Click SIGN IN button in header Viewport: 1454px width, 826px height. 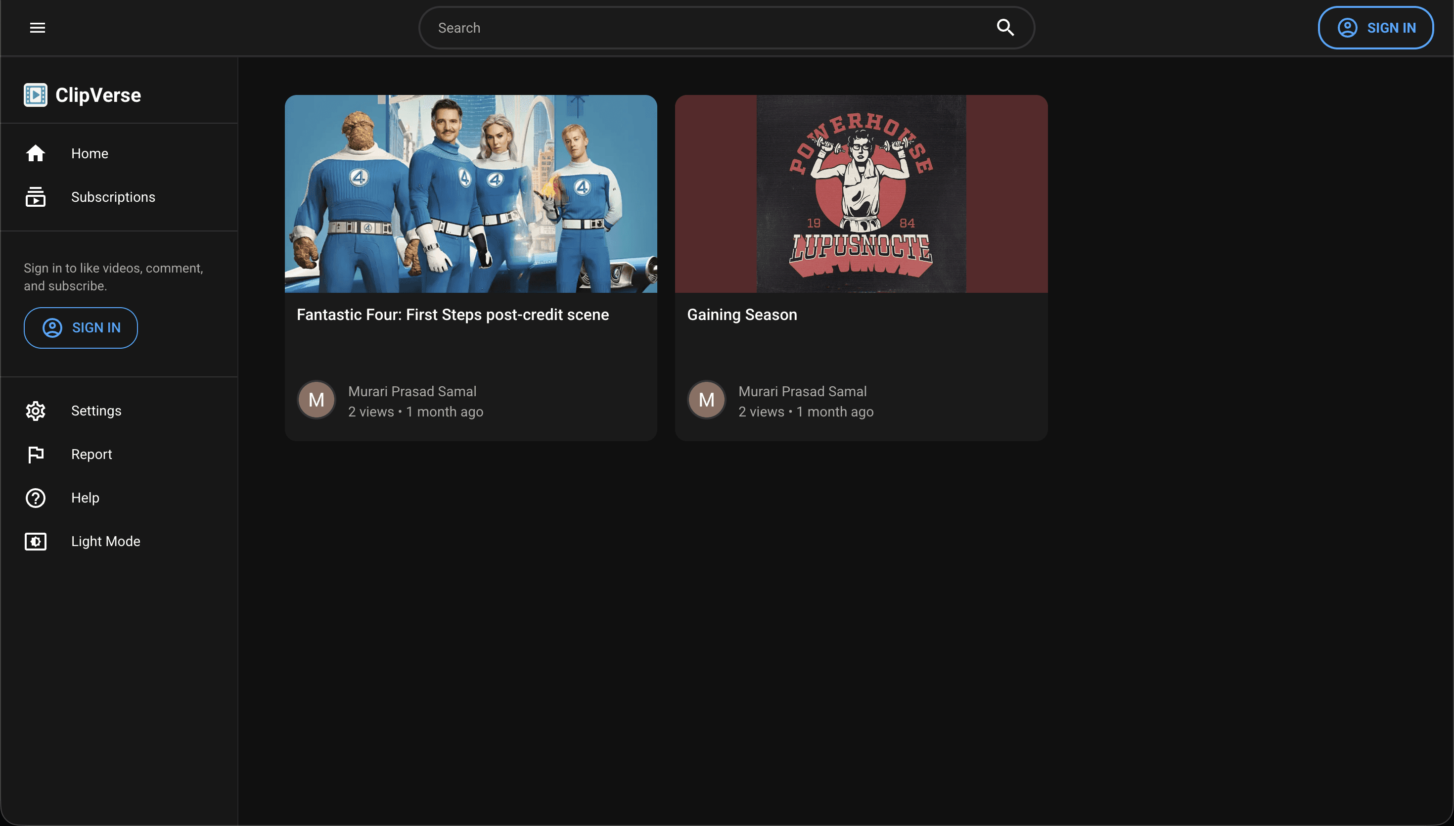pyautogui.click(x=1375, y=28)
